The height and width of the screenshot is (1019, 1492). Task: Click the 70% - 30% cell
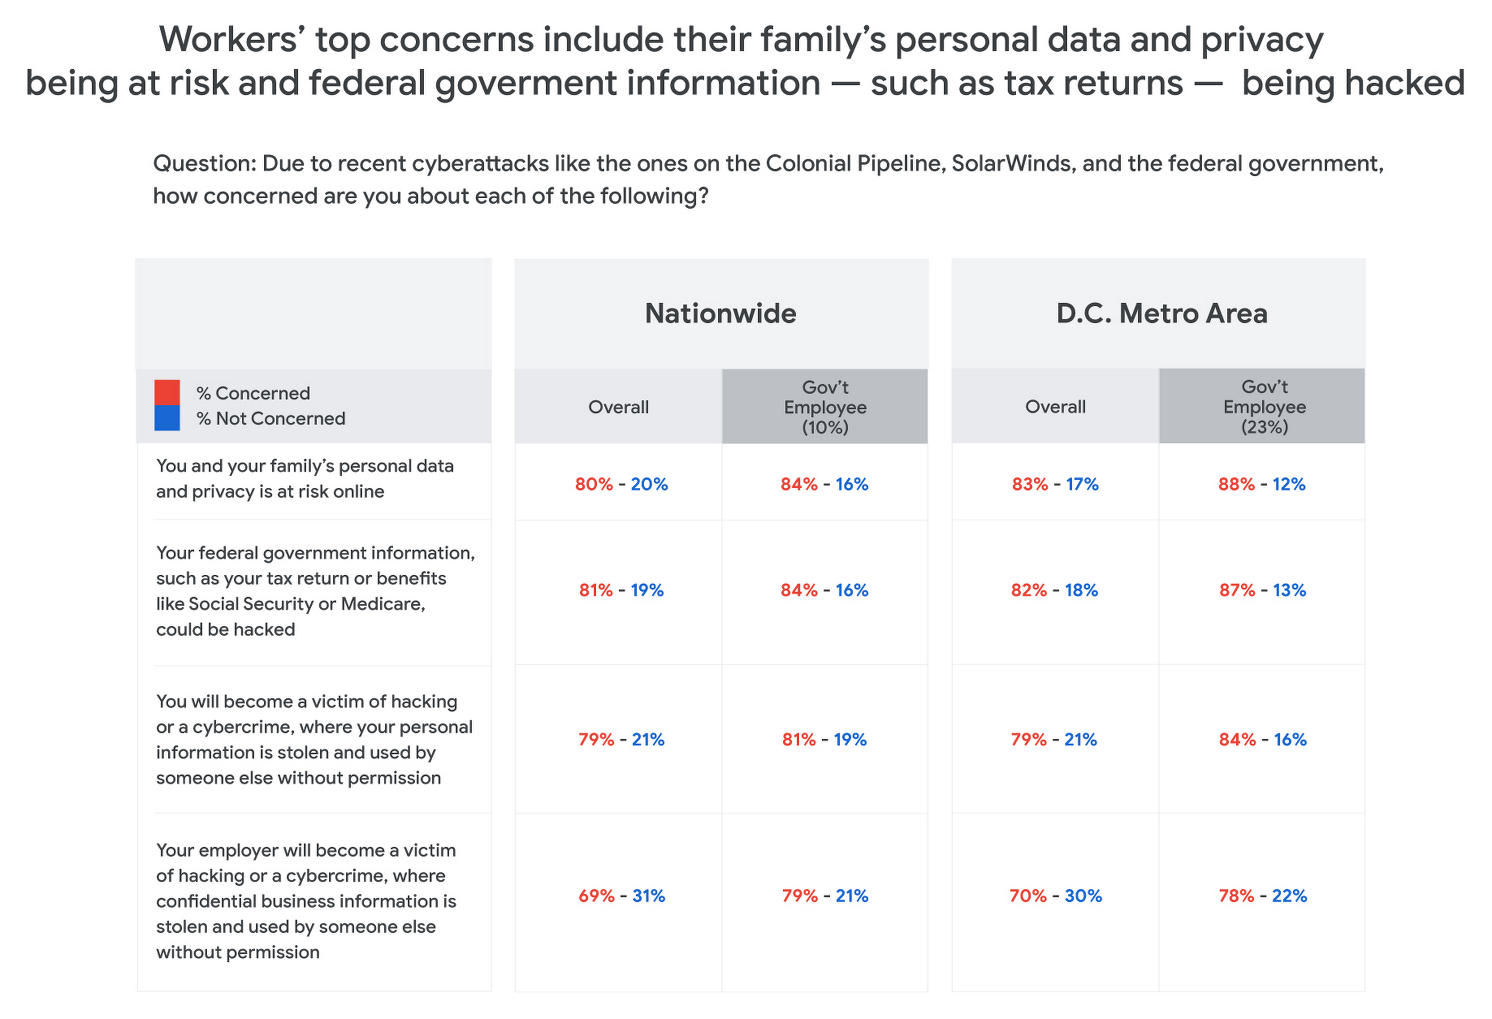coord(1056,895)
